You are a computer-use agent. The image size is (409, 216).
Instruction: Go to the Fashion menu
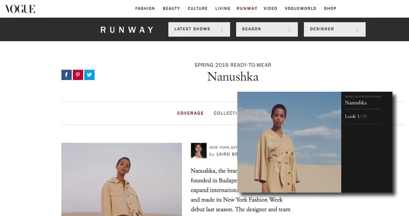(x=145, y=9)
